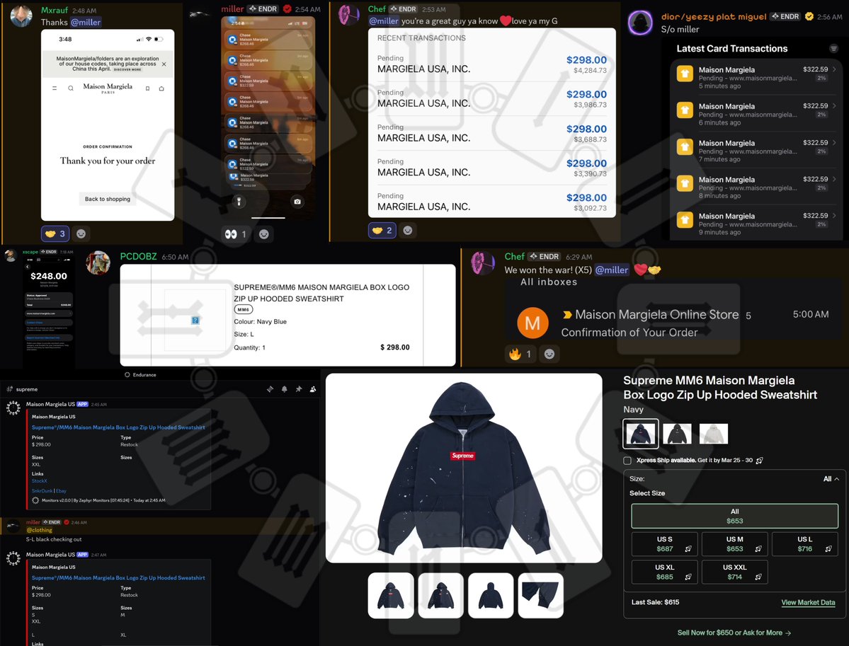
Task: Tap flashlight icon on miller's lock screen
Action: click(x=239, y=202)
